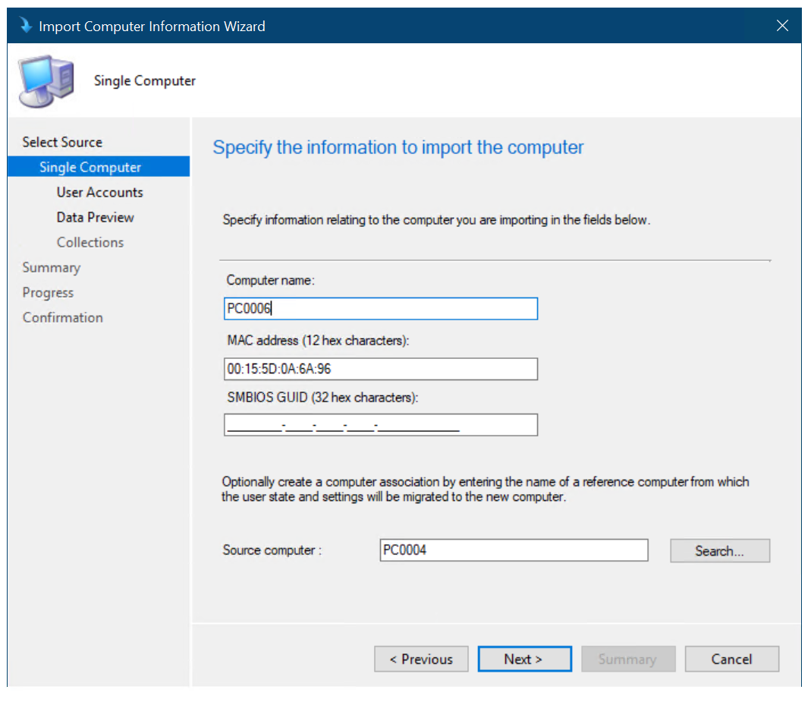The width and height of the screenshot is (811, 702).
Task: Focus the Computer name text field
Action: pyautogui.click(x=381, y=309)
